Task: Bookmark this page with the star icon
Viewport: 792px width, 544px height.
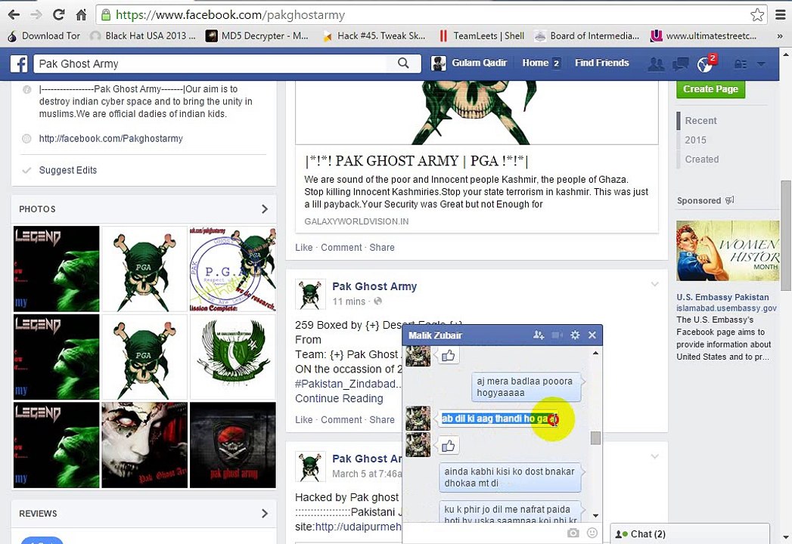Action: 756,14
